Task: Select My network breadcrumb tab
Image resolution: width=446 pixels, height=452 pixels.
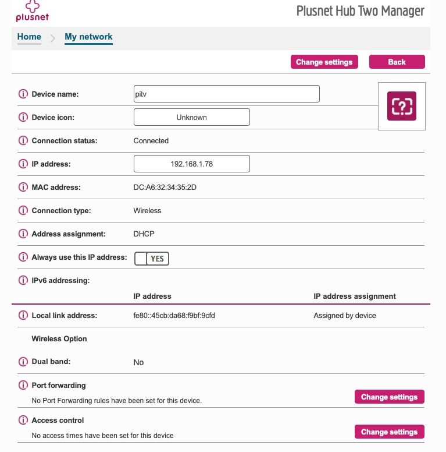Action: 88,37
